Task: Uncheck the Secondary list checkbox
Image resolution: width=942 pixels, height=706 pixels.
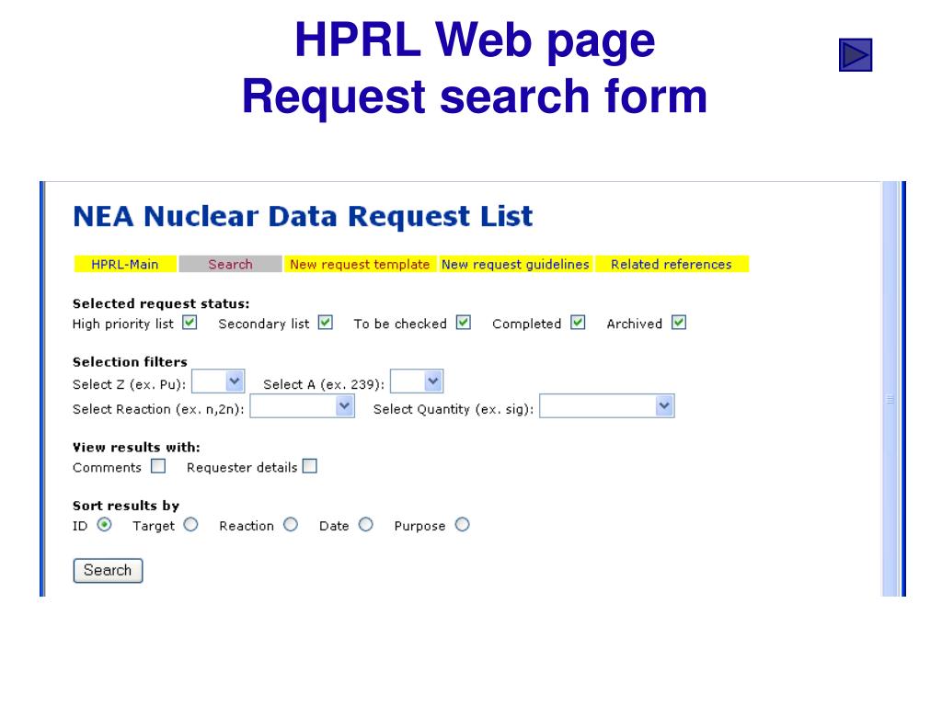Action: (x=326, y=323)
